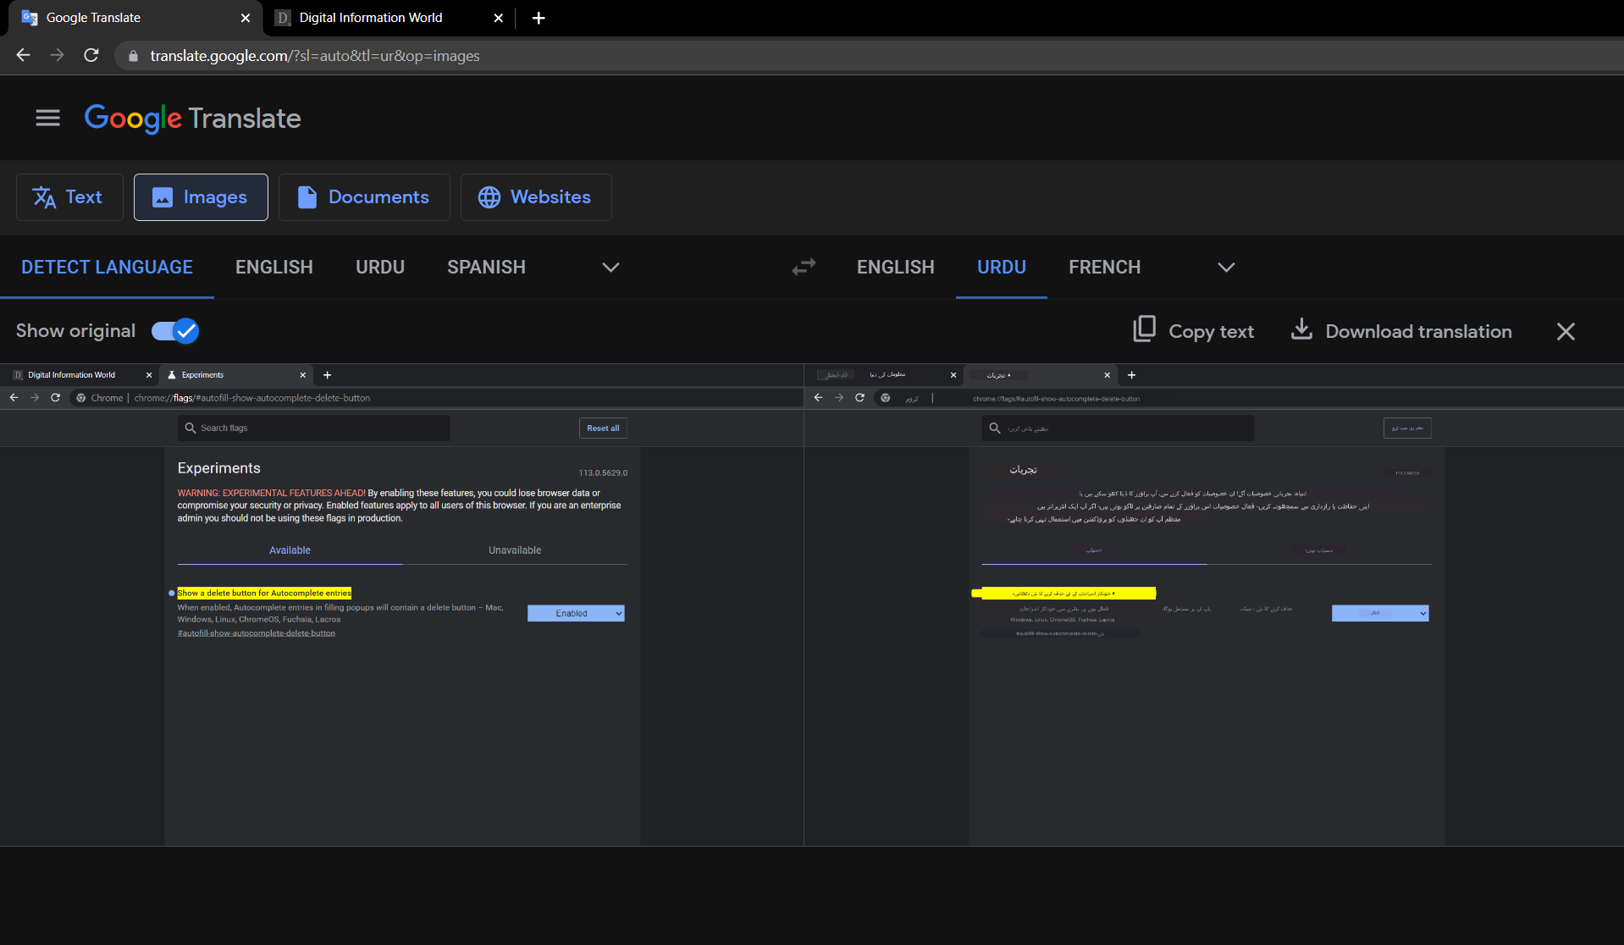Close the Digital Information World tab
Screen dimensions: 1624x945
coord(499,18)
